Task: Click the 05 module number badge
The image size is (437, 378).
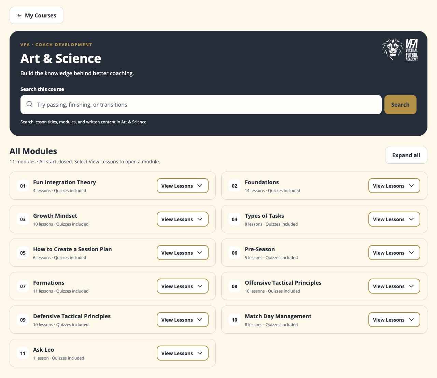Action: pos(23,253)
